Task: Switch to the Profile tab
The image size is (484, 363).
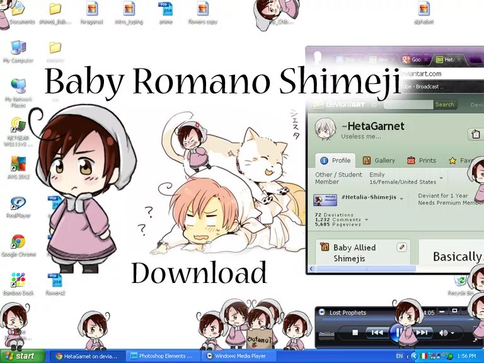Action: 335,161
